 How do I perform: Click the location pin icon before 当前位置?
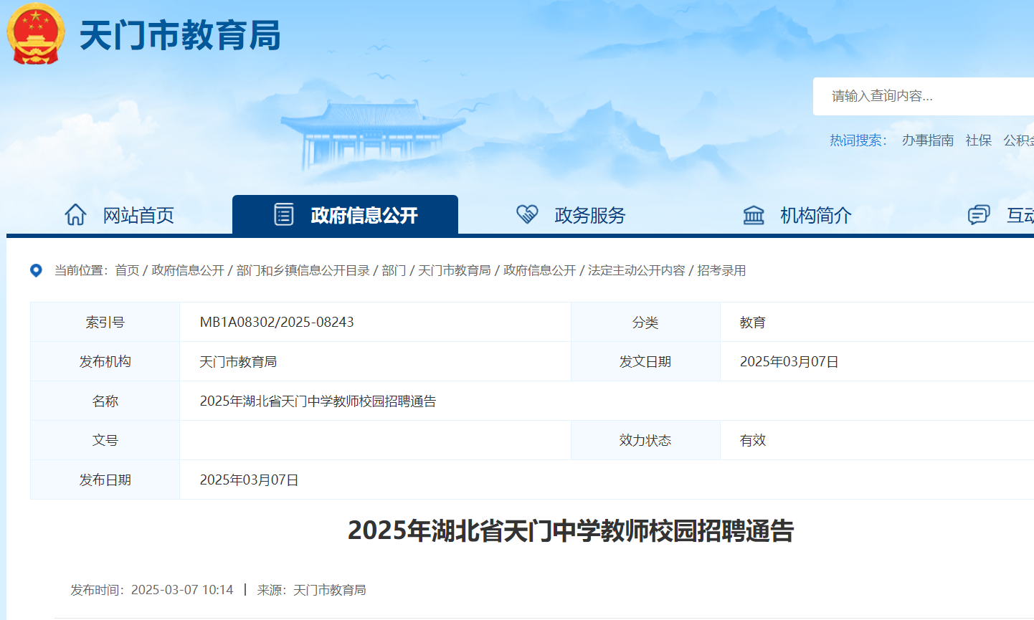pos(36,270)
